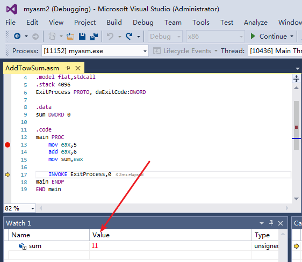Image resolution: width=302 pixels, height=262 pixels.
Task: Expand the Process myasm.exe dropdown
Action: point(145,51)
